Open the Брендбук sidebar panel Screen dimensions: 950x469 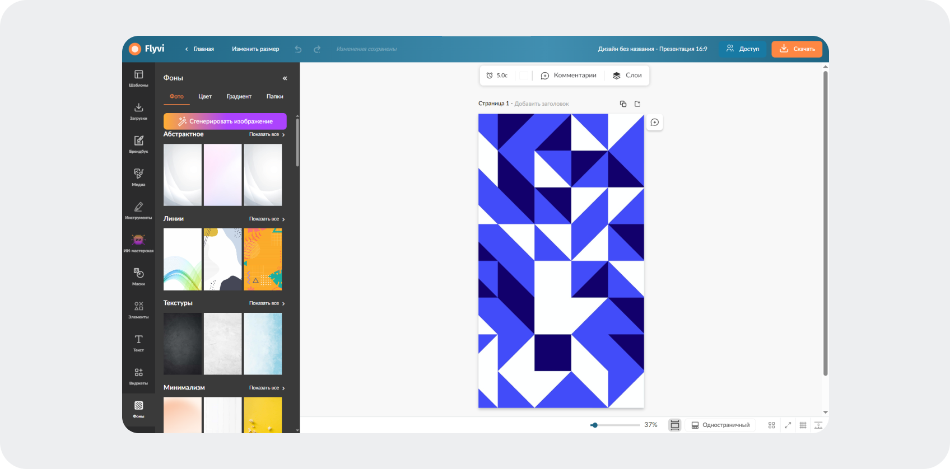coord(138,144)
